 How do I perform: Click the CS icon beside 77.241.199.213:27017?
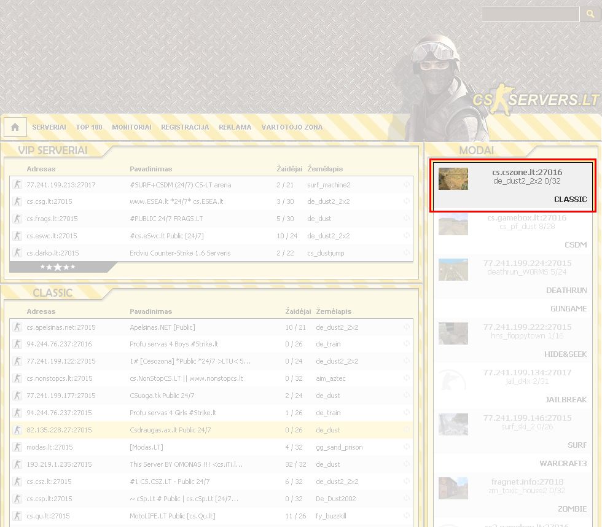[17, 185]
